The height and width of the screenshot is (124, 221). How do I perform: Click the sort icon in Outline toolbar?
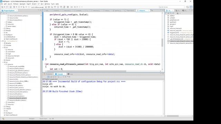[x=169, y=13]
